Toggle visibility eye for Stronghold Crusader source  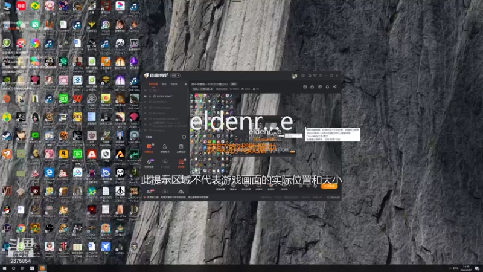(x=146, y=118)
